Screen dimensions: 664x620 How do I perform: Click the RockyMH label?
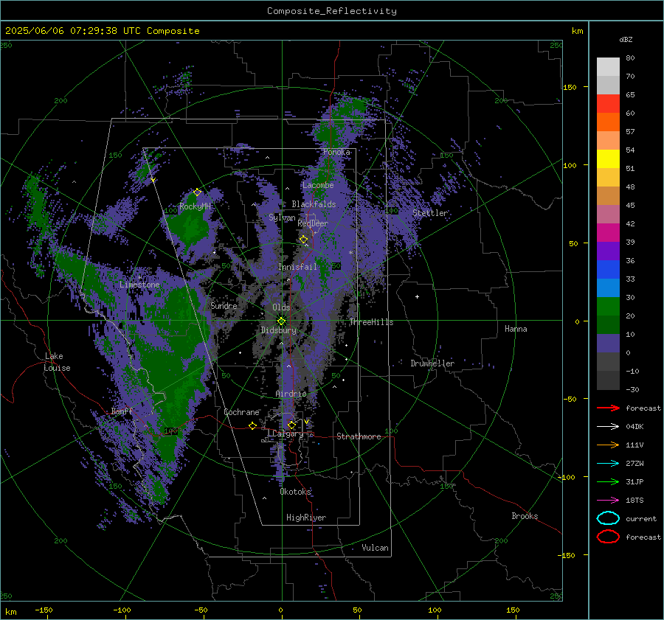click(195, 206)
